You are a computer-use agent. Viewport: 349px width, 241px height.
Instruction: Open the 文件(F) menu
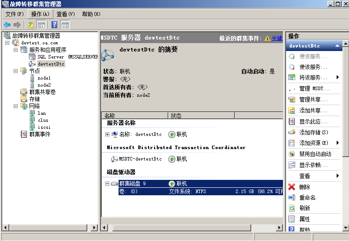pos(15,14)
